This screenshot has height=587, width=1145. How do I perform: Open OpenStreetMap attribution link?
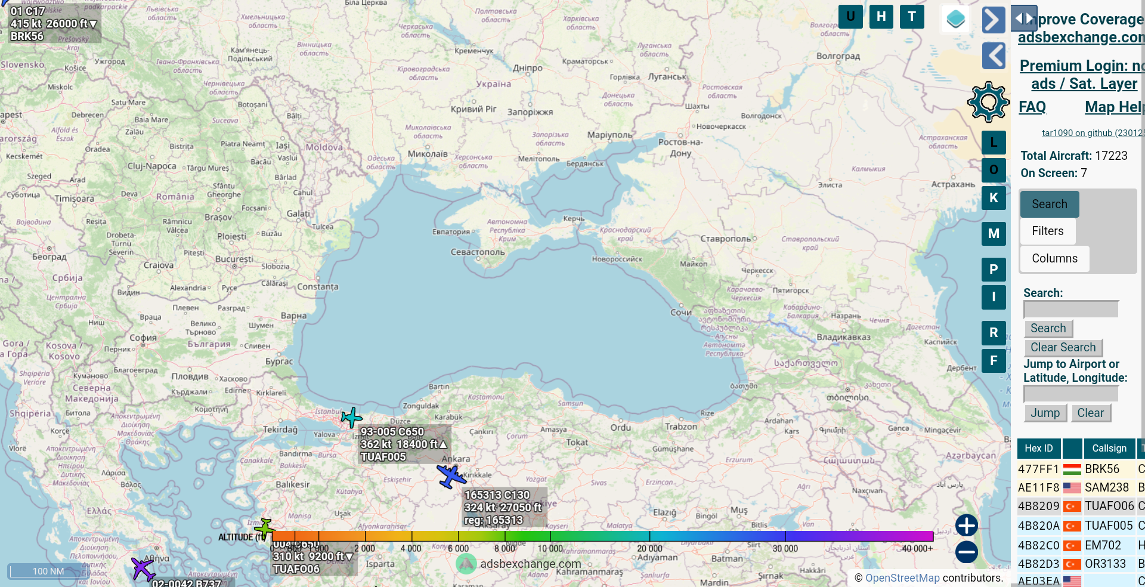click(902, 578)
